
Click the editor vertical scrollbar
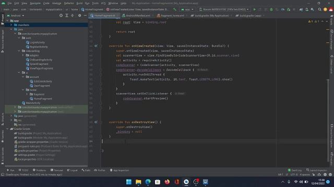click(x=328, y=120)
